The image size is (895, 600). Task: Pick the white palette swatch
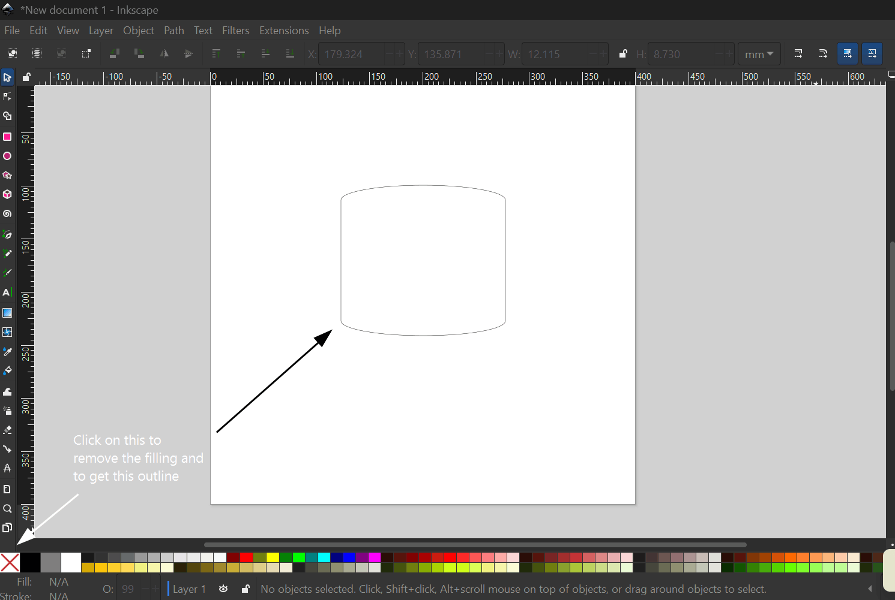tap(71, 563)
